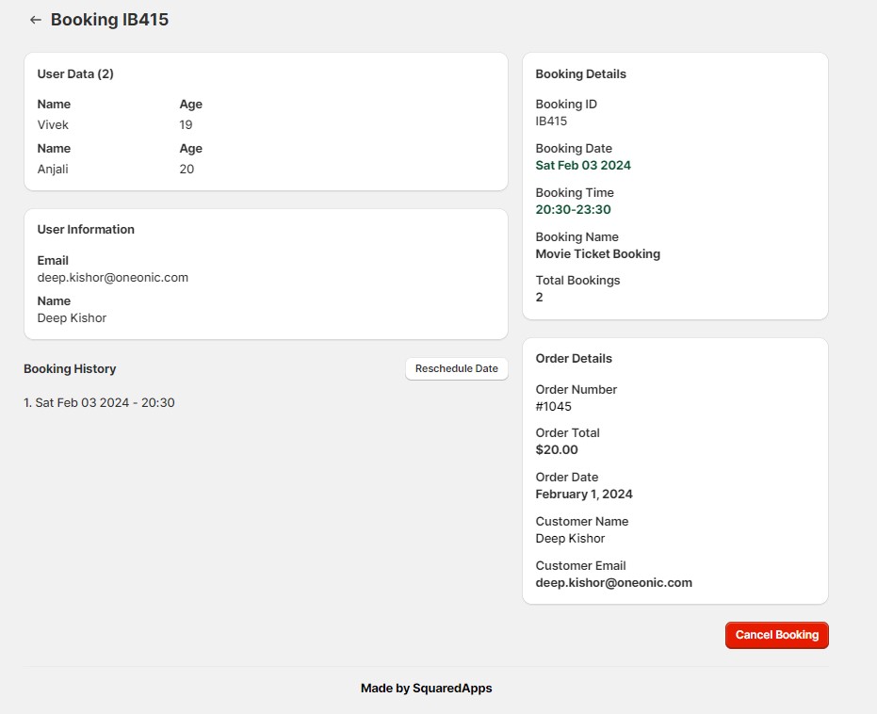Image resolution: width=877 pixels, height=714 pixels.
Task: Click Made by SquaredApps footer text
Action: coord(426,689)
